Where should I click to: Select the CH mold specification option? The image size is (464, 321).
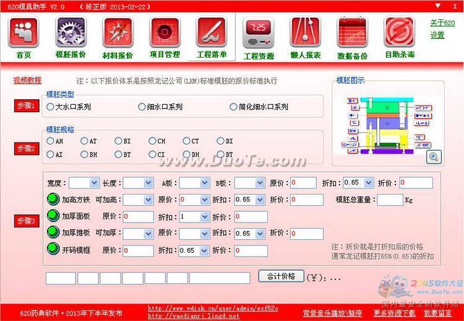click(152, 141)
